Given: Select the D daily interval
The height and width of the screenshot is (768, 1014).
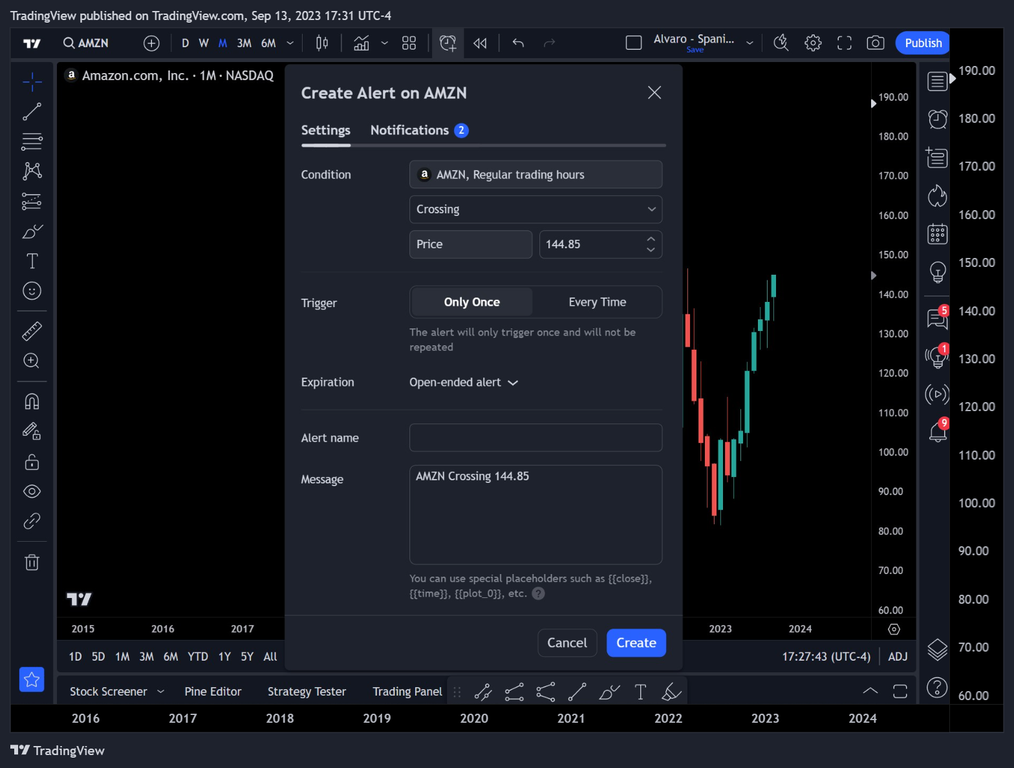Looking at the screenshot, I should (x=186, y=43).
